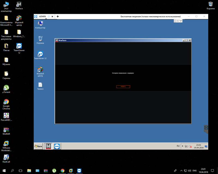Select Игровой центр icon in remote session
This screenshot has height=174, width=218.
click(40, 72)
